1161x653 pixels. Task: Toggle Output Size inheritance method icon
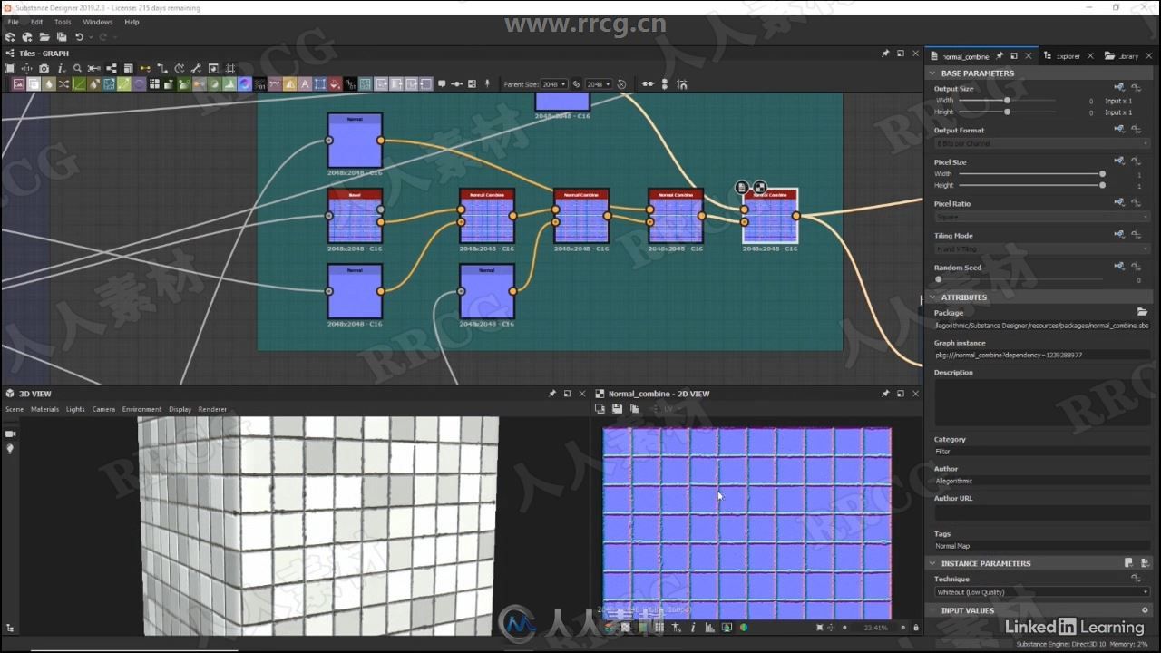tap(1119, 88)
